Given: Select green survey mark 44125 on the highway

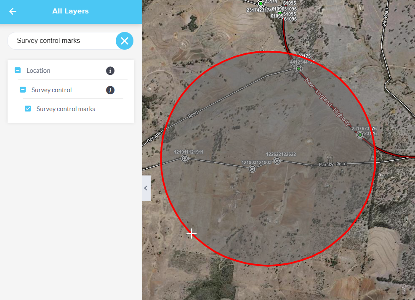Looking at the screenshot, I should point(298,69).
